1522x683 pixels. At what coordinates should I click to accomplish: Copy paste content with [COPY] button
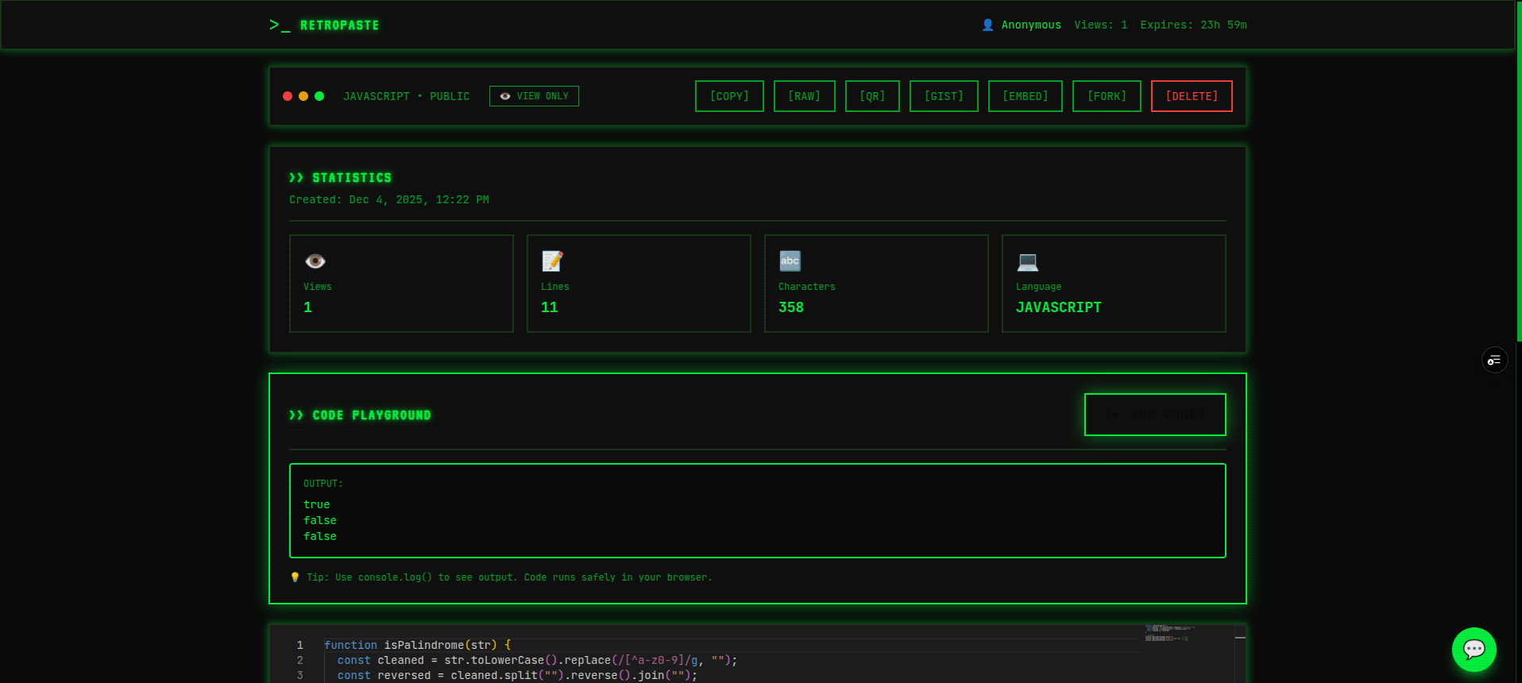point(729,96)
